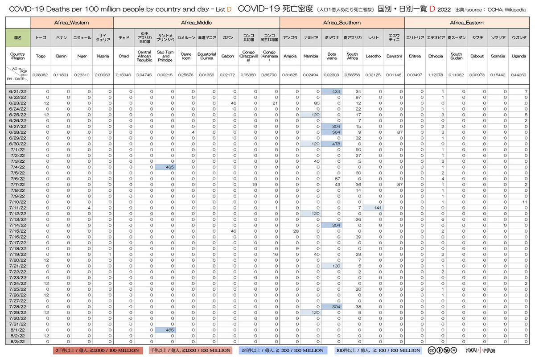Click the South Africa column header
Image resolution: width=535 pixels, height=358 pixels.
pyautogui.click(x=352, y=56)
